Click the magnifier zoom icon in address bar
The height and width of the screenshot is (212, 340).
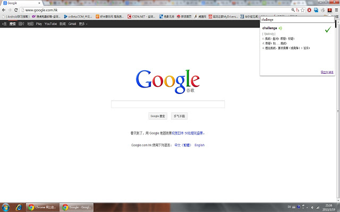point(293,10)
